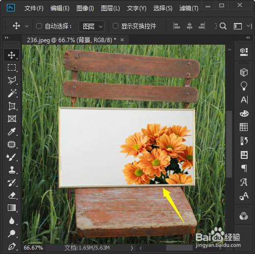
Task: Open the 文件(F) menu
Action: pos(34,8)
